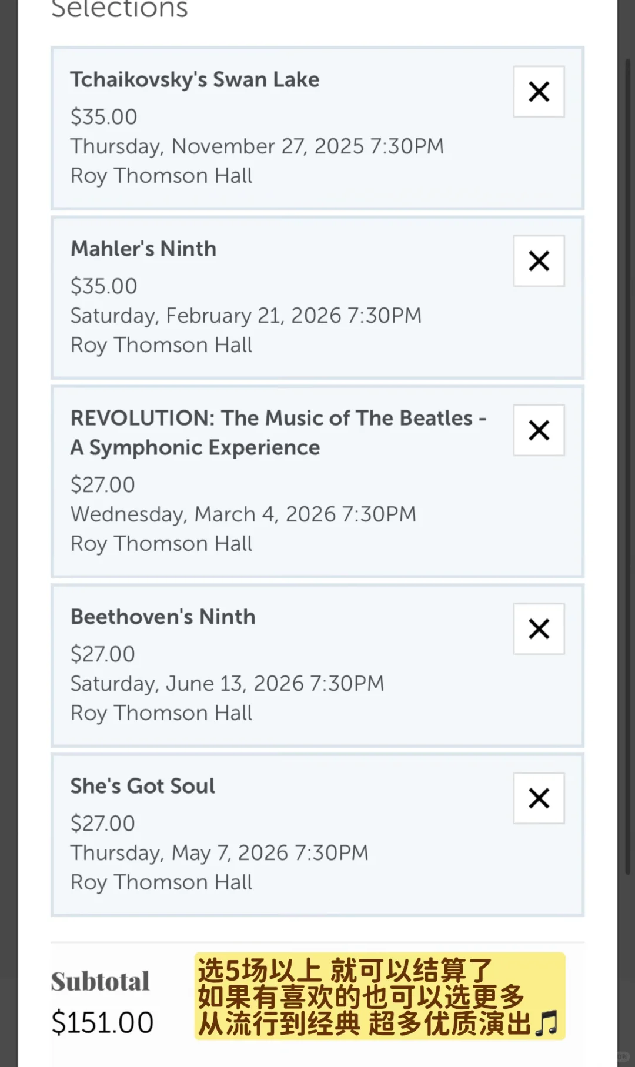Click the Mahler's Ninth concert title

pyautogui.click(x=143, y=249)
